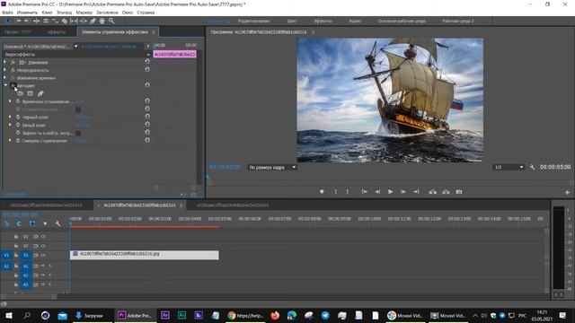575x323 pixels.
Task: Open the Маркер menu
Action: [84, 13]
